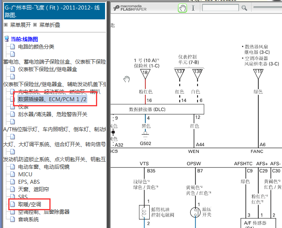Image resolution: width=282 pixels, height=228 pixels.
Task: Click page icon beside EPS, ABS
Action: 12,182
